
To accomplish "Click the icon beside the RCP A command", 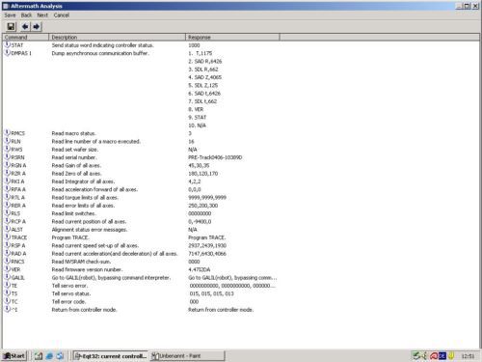I will tap(7, 221).
